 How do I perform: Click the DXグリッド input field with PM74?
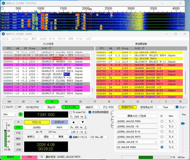(x=59, y=128)
